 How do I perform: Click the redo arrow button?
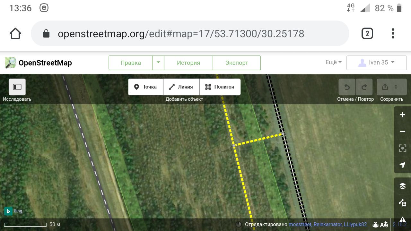tap(364, 87)
